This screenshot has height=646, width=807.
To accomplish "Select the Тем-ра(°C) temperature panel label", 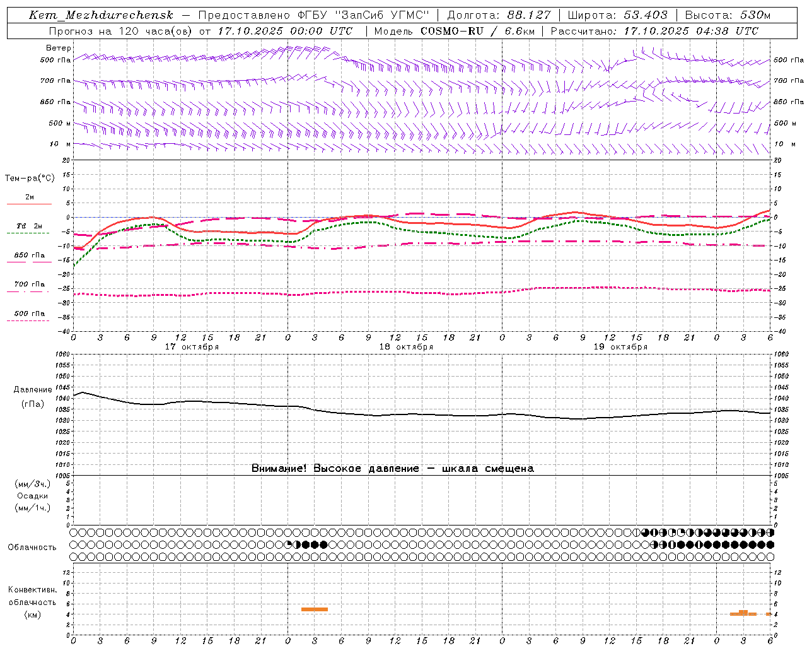I will [x=30, y=179].
